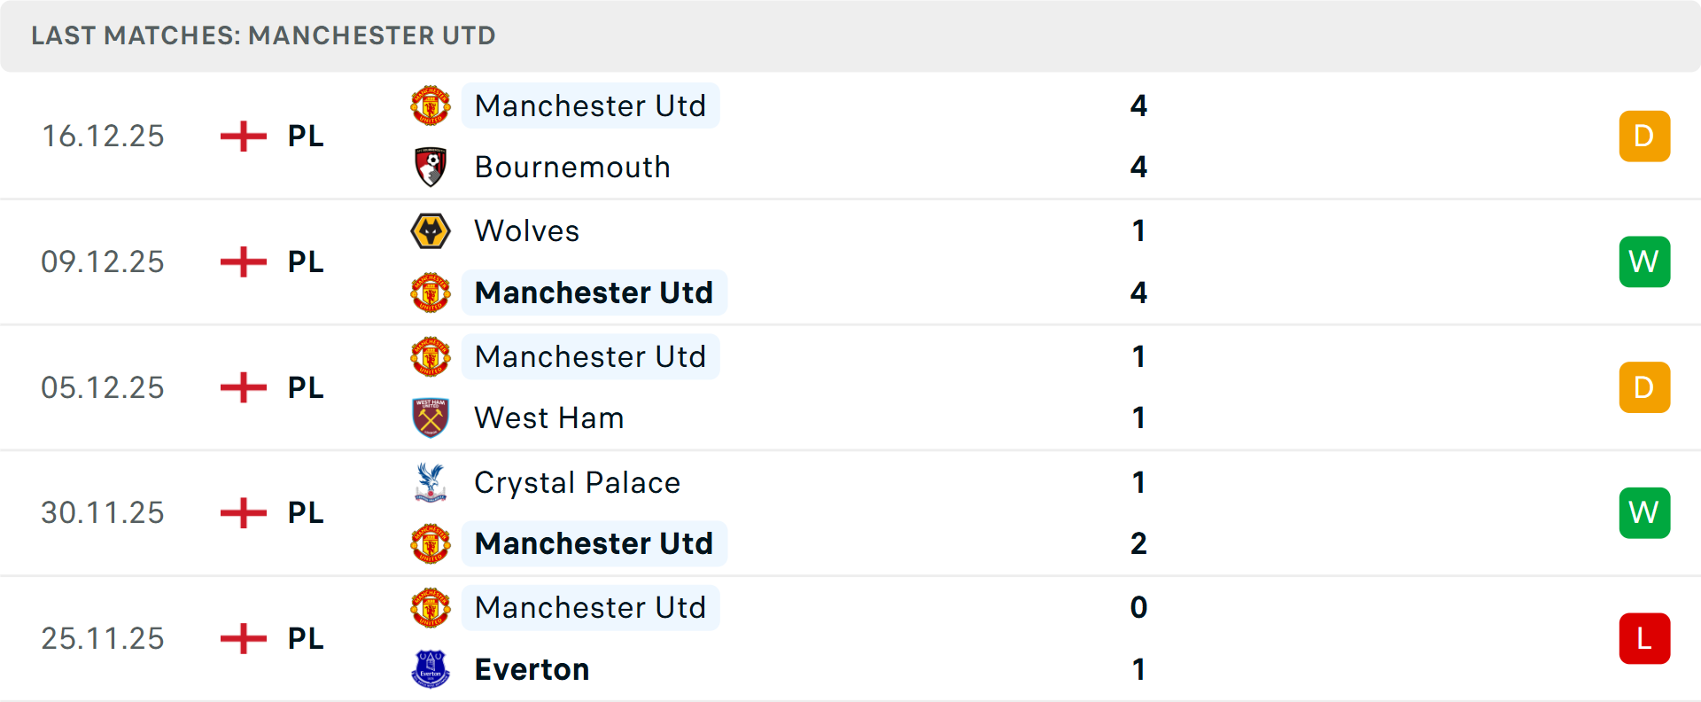1701x702 pixels.
Task: Click Manchester Utd crest in Bournemouth match
Action: pyautogui.click(x=431, y=105)
